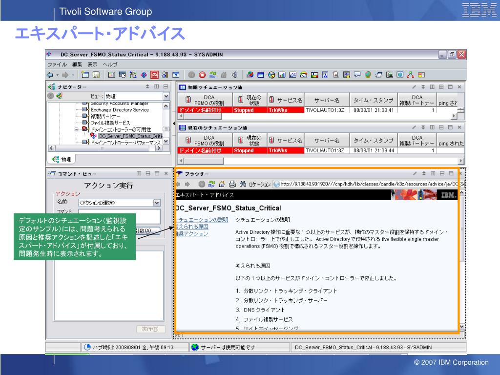The height and width of the screenshot is (375, 500).
Task: Click the browser ロケーション URL field
Action: tap(370, 184)
